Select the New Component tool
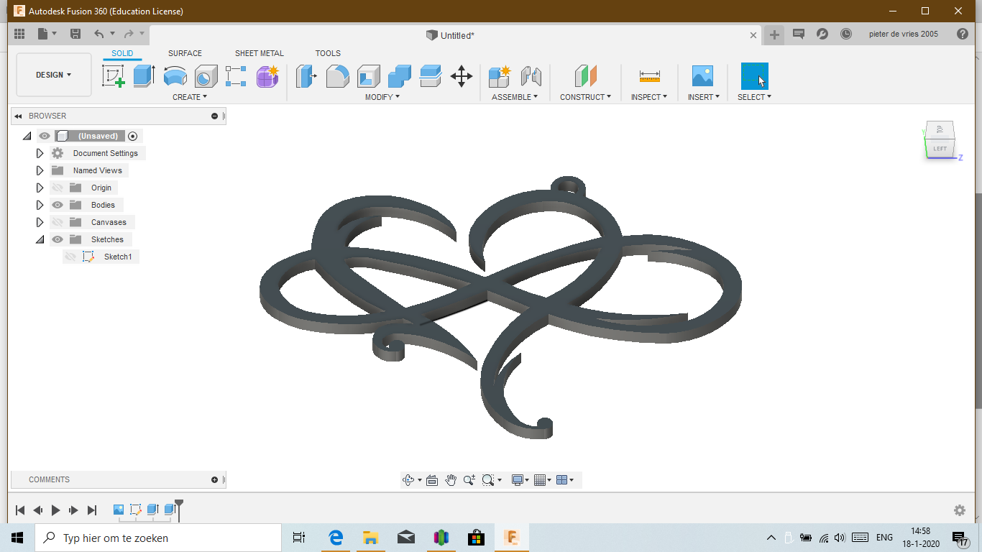The height and width of the screenshot is (552, 982). pos(500,76)
